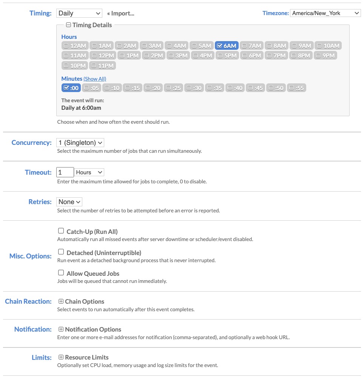Screen dimensions: 364x378
Task: Click the Show All minutes link
Action: (x=95, y=79)
